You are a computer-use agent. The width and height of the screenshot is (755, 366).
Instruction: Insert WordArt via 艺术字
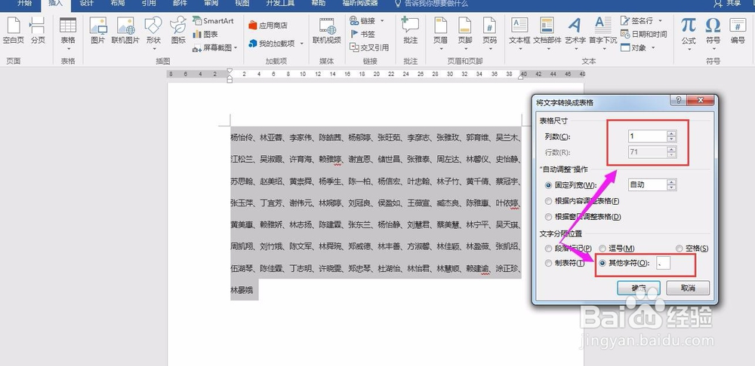click(x=575, y=34)
